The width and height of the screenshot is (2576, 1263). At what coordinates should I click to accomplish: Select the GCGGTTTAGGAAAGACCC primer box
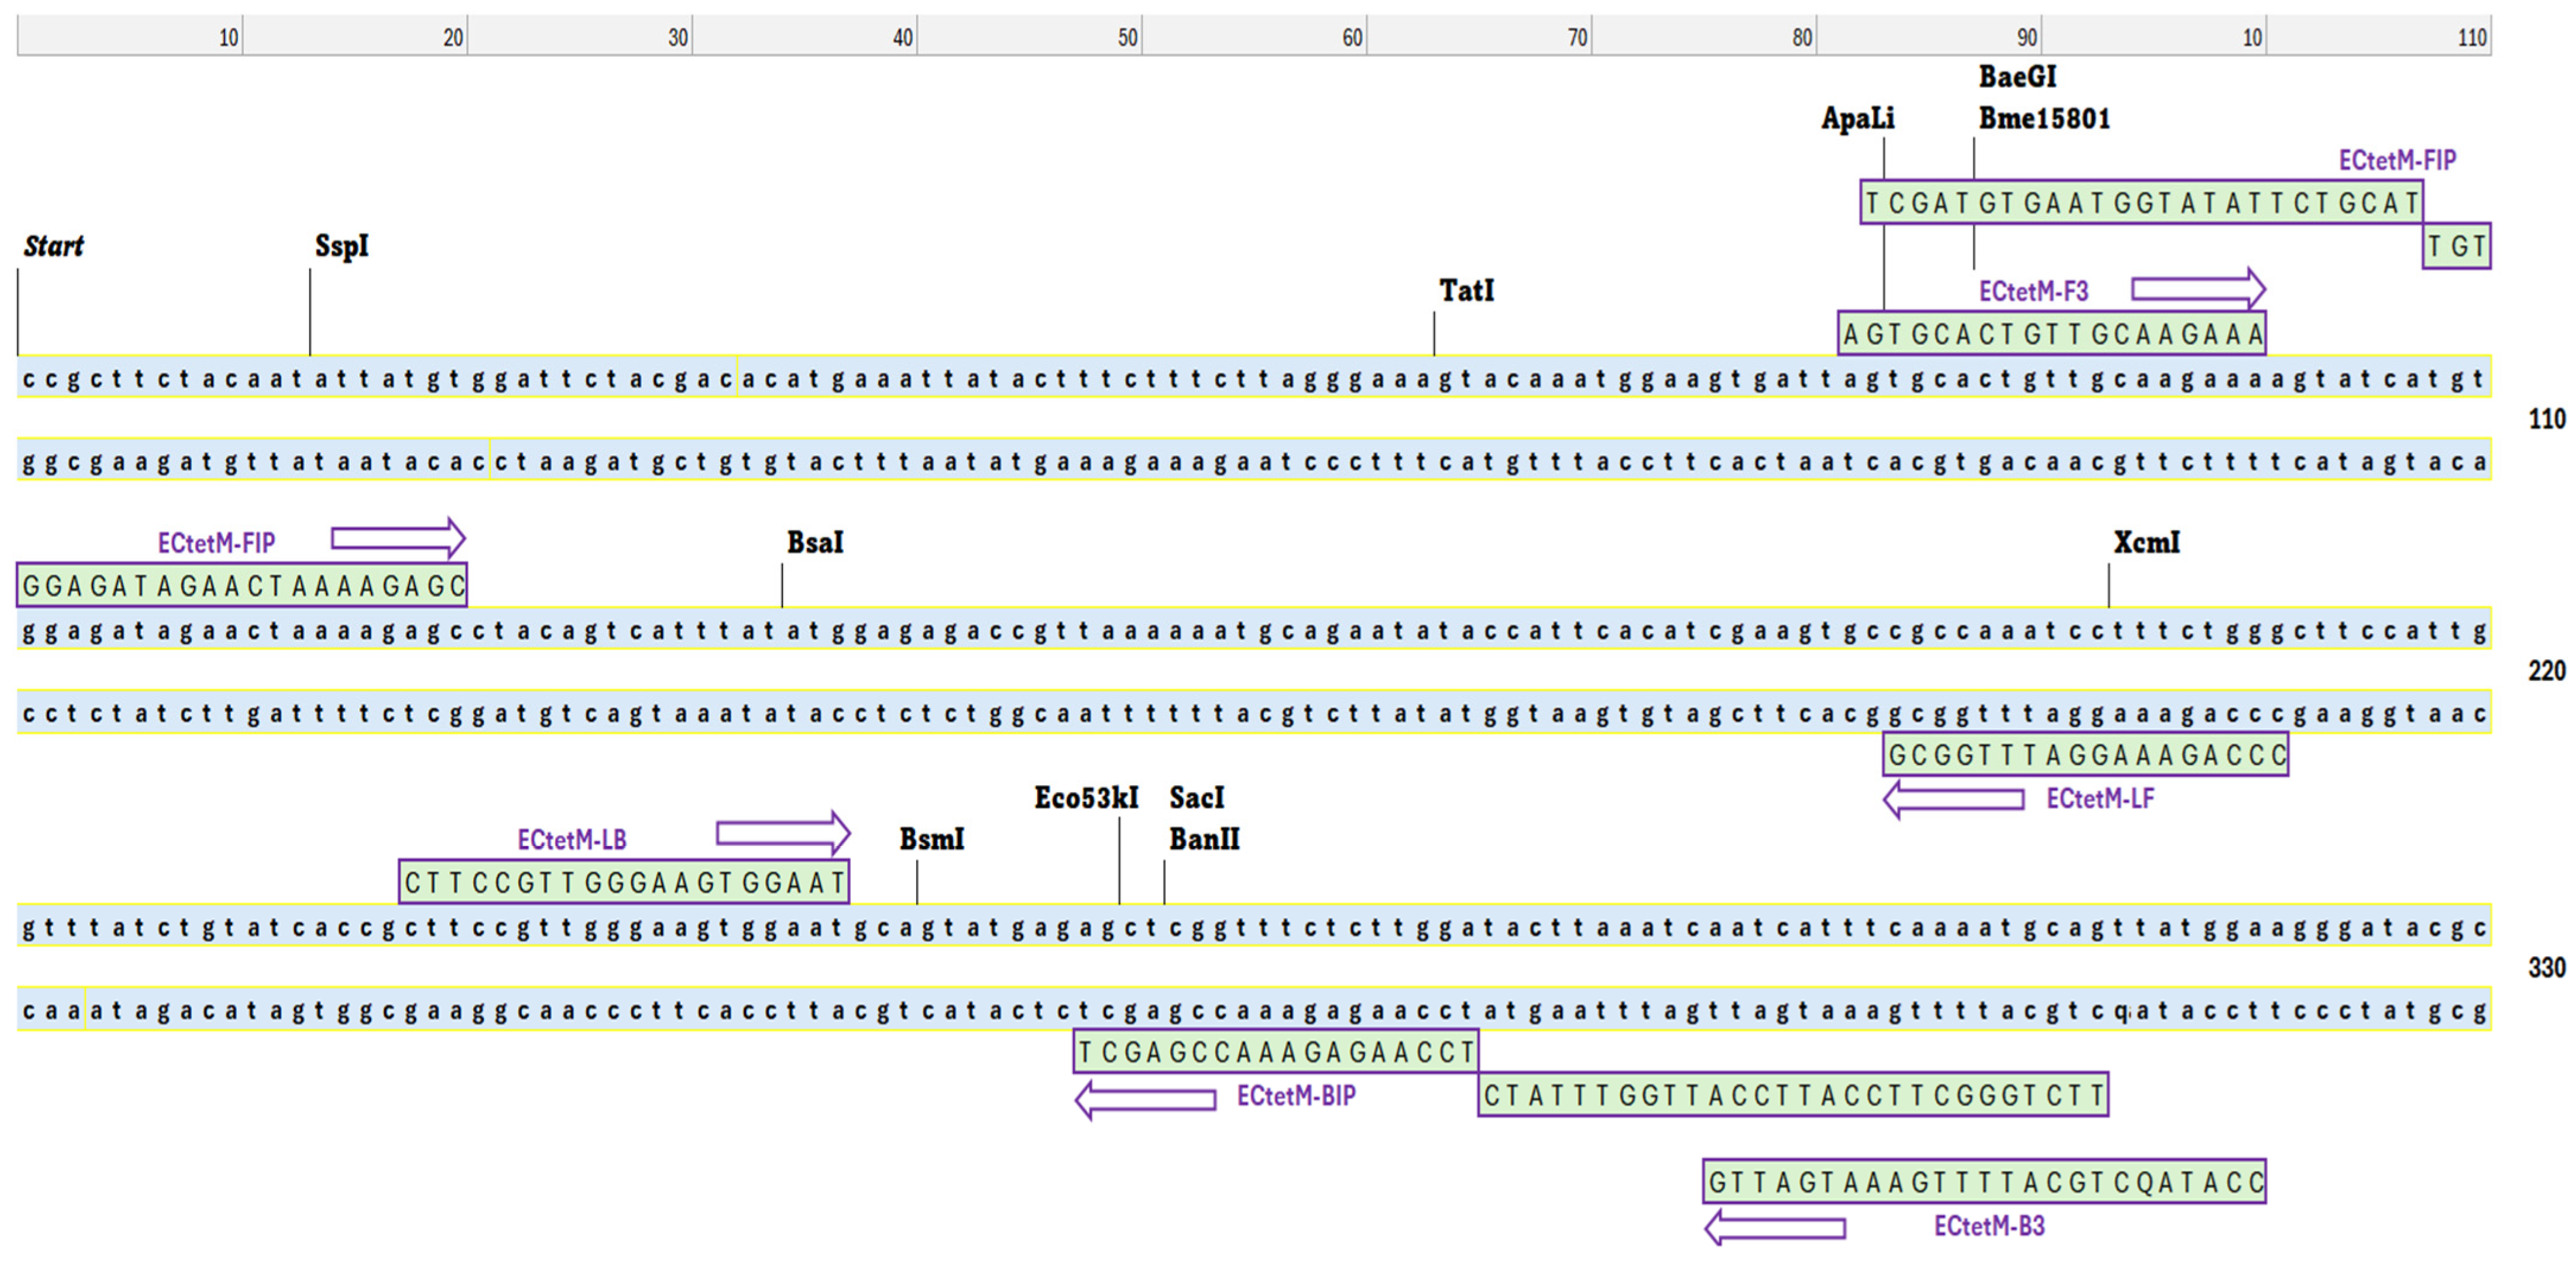2086,755
